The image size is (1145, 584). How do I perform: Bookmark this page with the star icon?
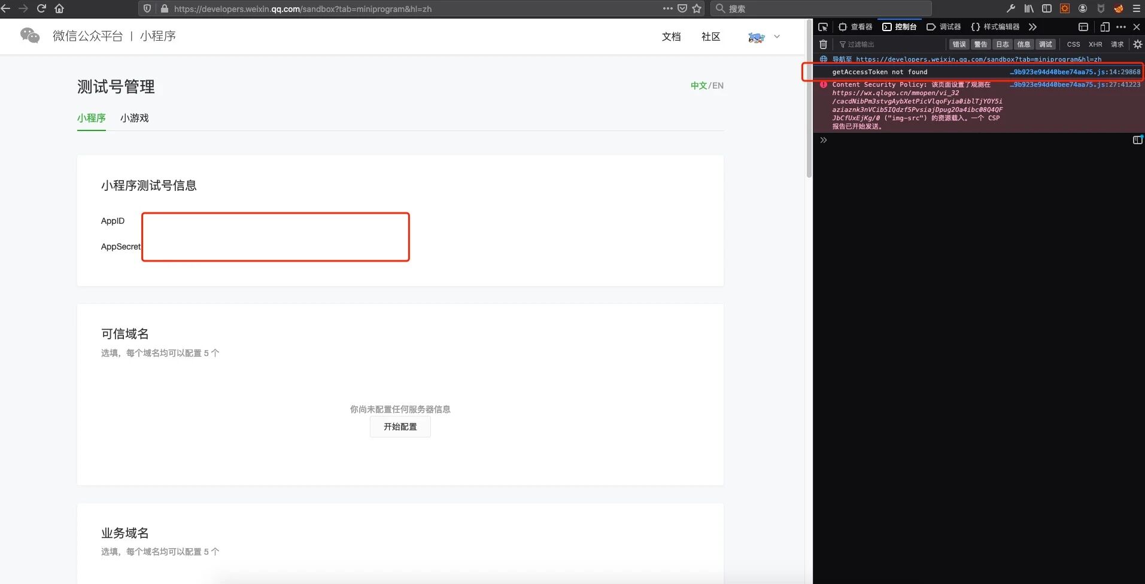click(x=697, y=8)
